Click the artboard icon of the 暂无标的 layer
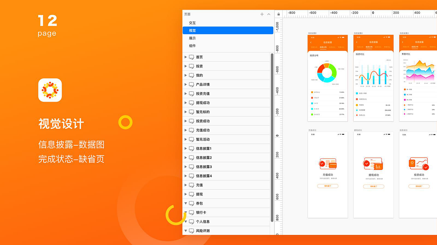 coord(192,112)
